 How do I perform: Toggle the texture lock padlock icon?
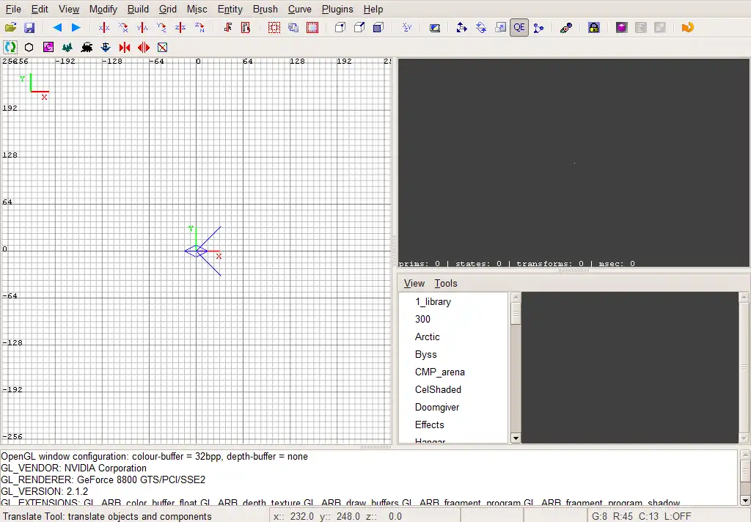[593, 28]
